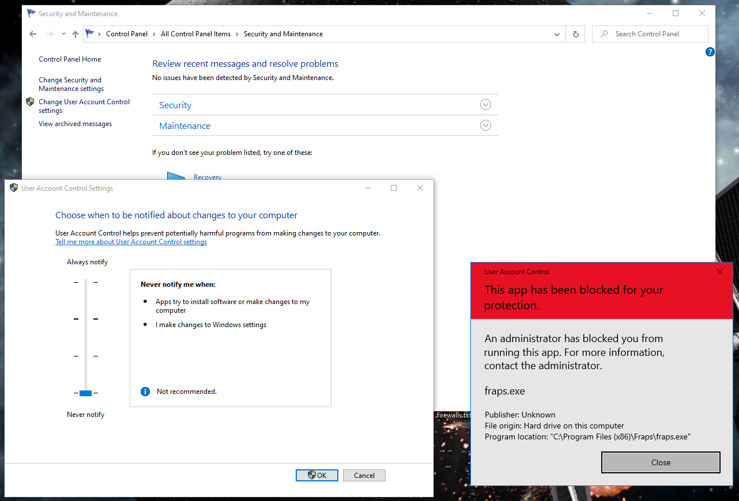Open Change Security and Maintenance settings

71,85
